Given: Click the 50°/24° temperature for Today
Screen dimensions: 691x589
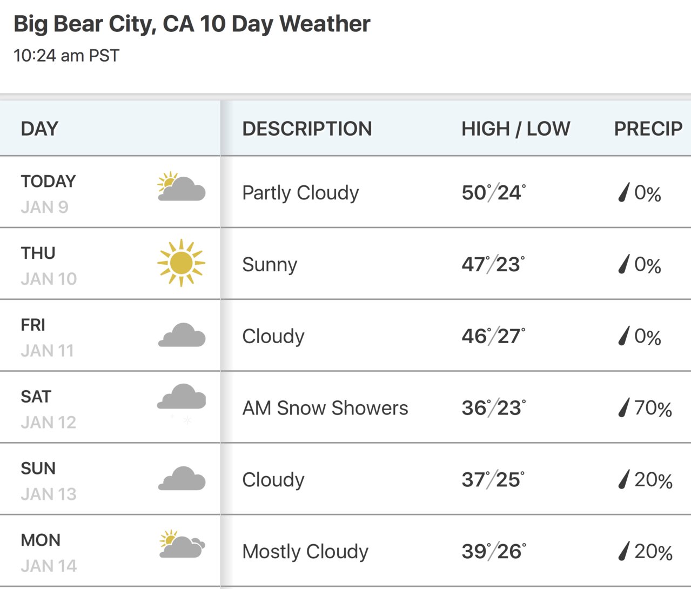Looking at the screenshot, I should tap(494, 193).
